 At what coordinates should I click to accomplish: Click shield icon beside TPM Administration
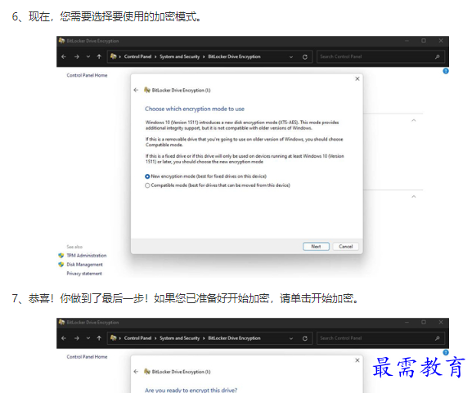[61, 256]
